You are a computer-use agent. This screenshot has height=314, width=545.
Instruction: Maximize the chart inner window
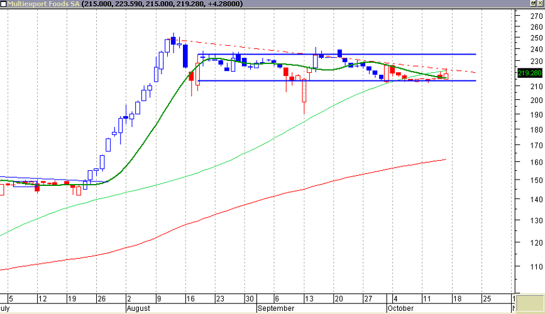533,3
